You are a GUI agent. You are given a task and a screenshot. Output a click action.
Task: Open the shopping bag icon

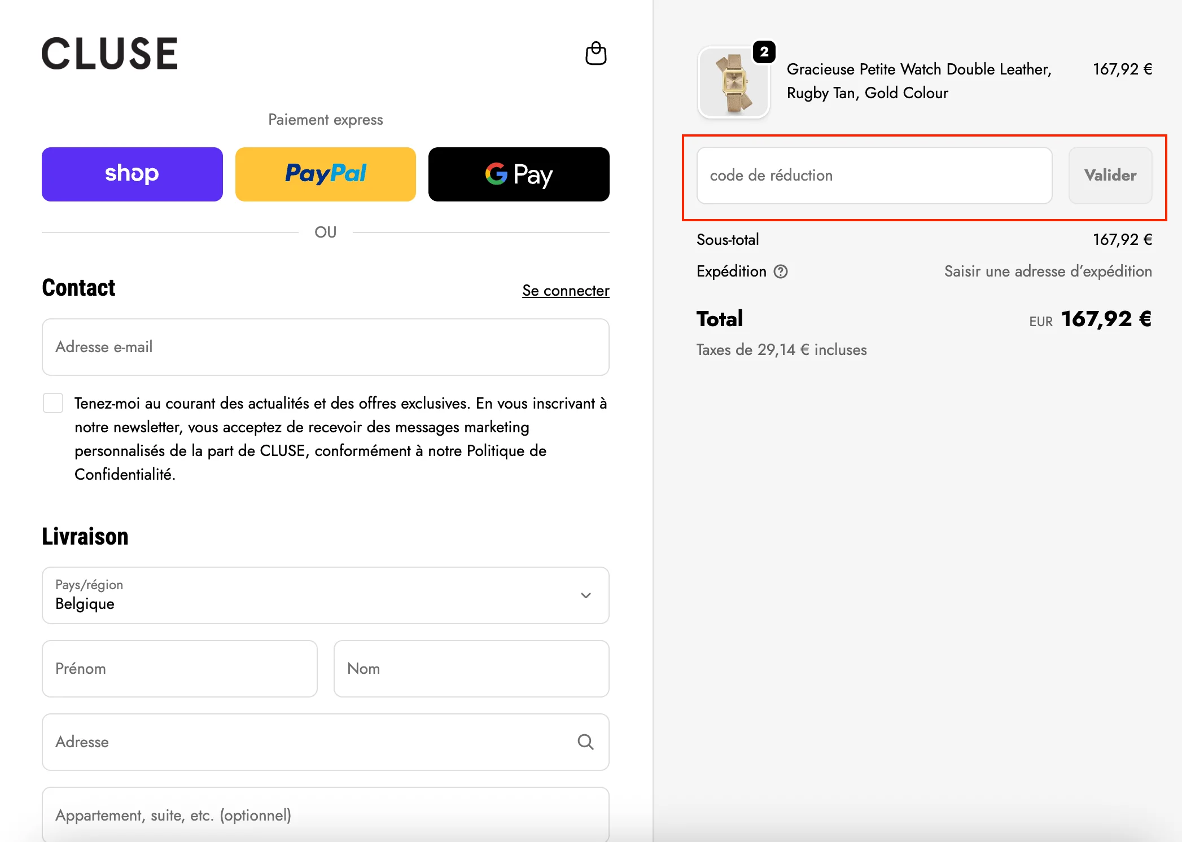point(596,53)
